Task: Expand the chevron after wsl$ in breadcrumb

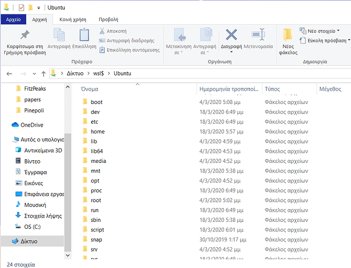Action: pyautogui.click(x=109, y=73)
